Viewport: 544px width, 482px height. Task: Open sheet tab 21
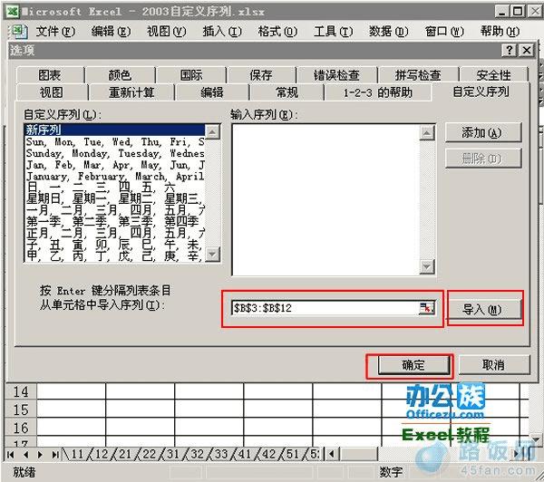coord(125,454)
